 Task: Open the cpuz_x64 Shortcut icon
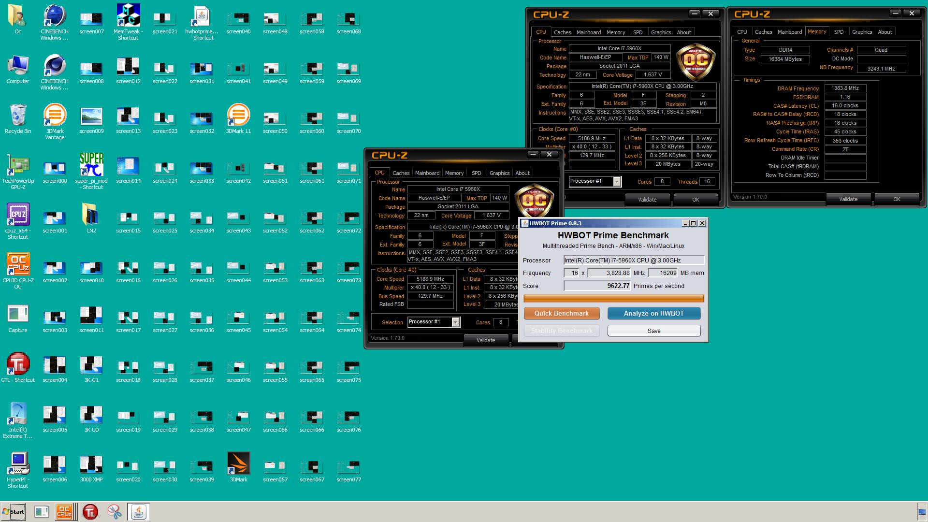tap(18, 221)
